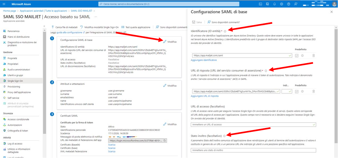
Task: Click the info icon beside Stato inoltro
Action: [224, 136]
